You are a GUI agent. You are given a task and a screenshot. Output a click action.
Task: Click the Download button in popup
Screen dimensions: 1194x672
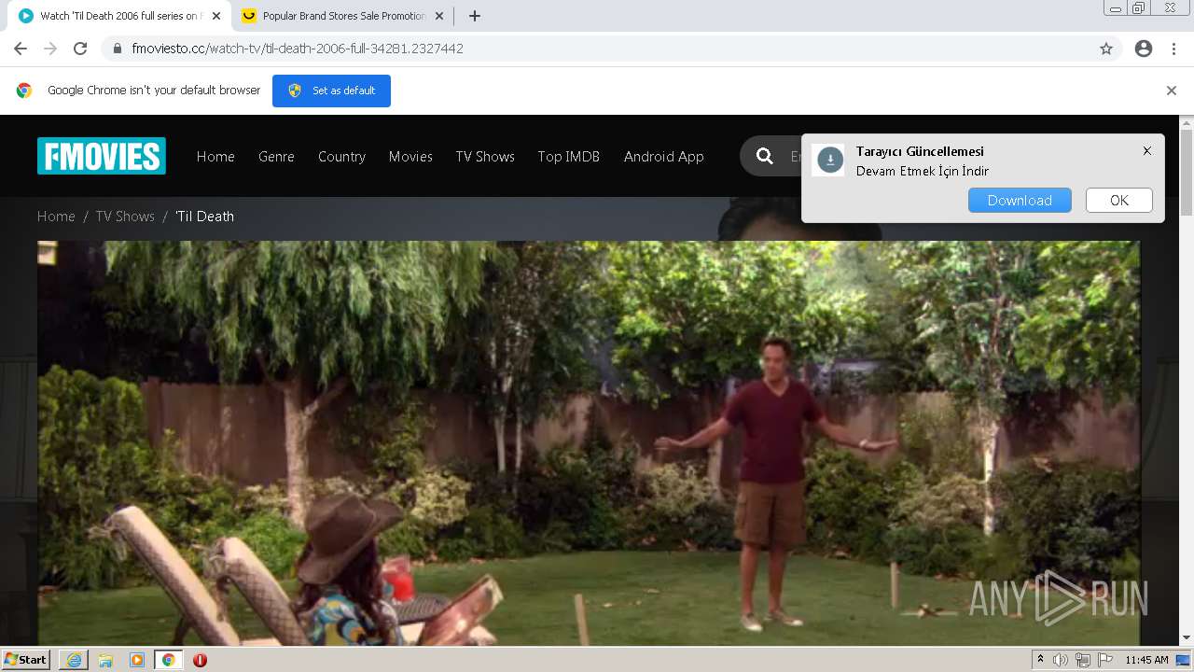1020,201
